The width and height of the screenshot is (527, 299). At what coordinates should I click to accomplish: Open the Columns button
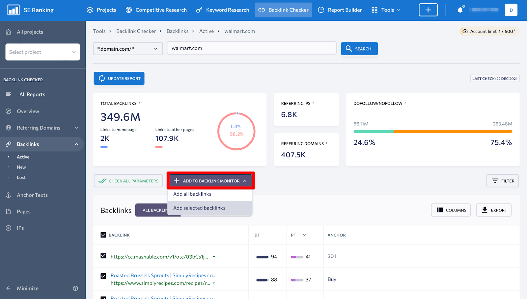click(451, 210)
